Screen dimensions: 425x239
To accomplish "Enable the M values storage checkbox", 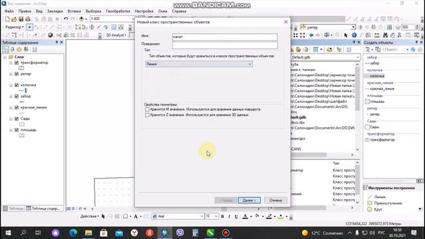I will click(x=147, y=109).
